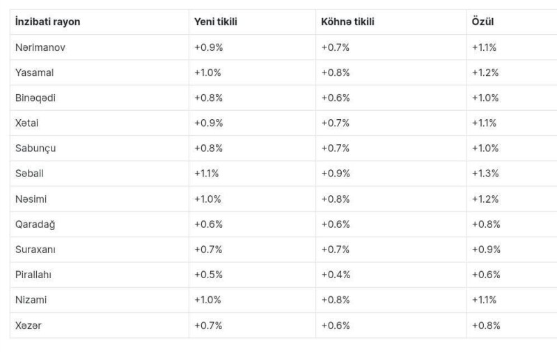Click the Sabunçu district cell
Viewport: 557px width, 352px height.
pos(36,148)
